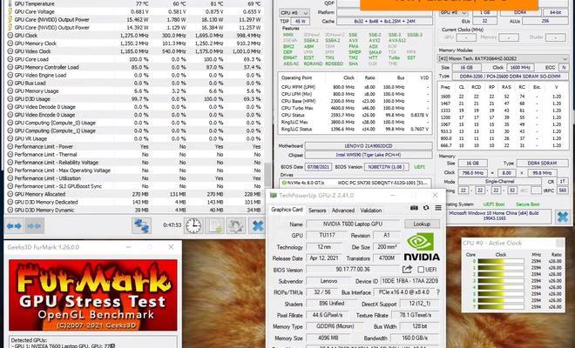575x348 pixels.
Task: Select GPU Video Engine Load row
Action: (x=134, y=75)
